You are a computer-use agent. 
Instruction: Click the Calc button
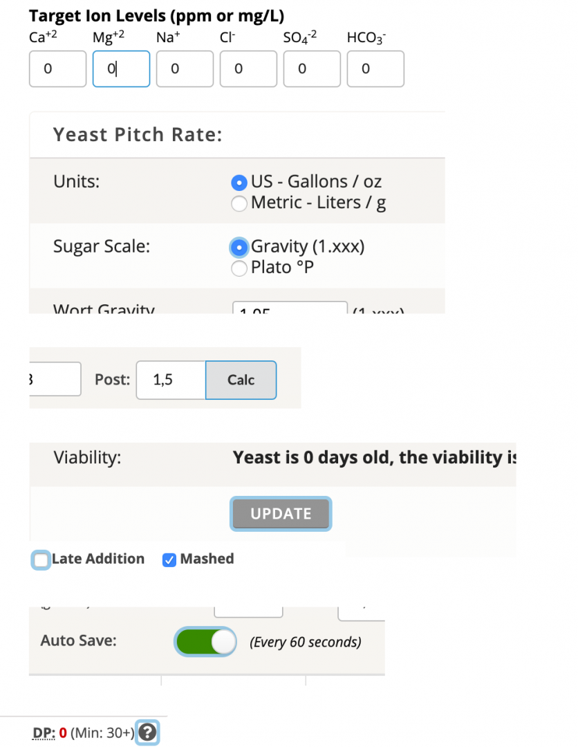click(241, 380)
